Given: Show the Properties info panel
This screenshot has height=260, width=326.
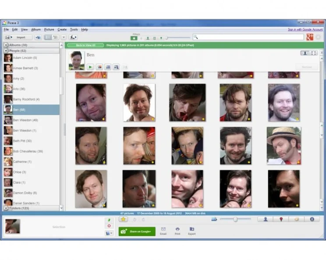Looking at the screenshot, I should click(312, 219).
